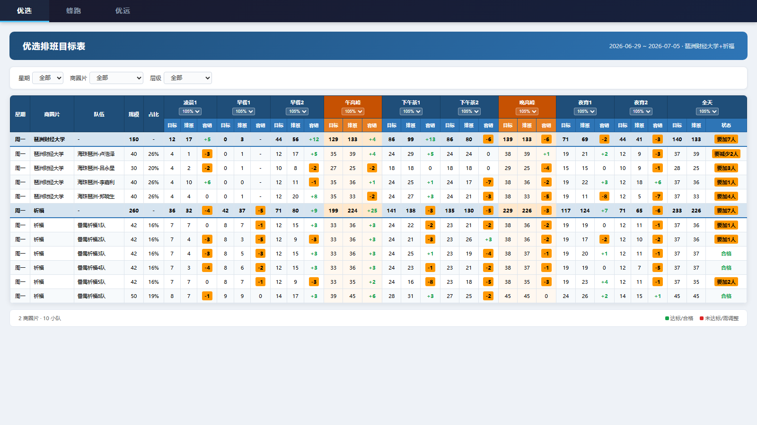Click the -8 下午茶1 badge in 番禺祈福5队 row
757x425 pixels.
(x=430, y=282)
